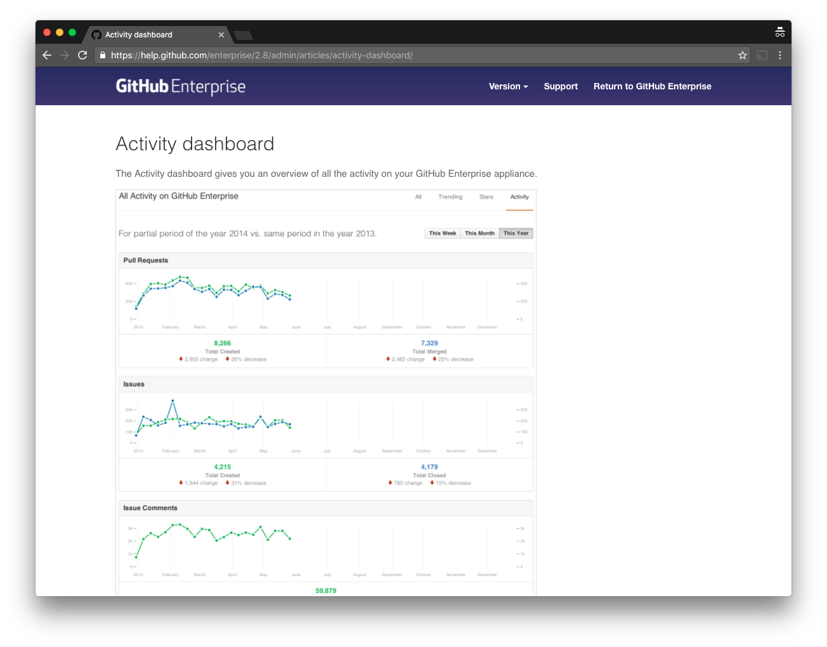The height and width of the screenshot is (647, 827).
Task: Open a new browser tab
Action: point(244,35)
